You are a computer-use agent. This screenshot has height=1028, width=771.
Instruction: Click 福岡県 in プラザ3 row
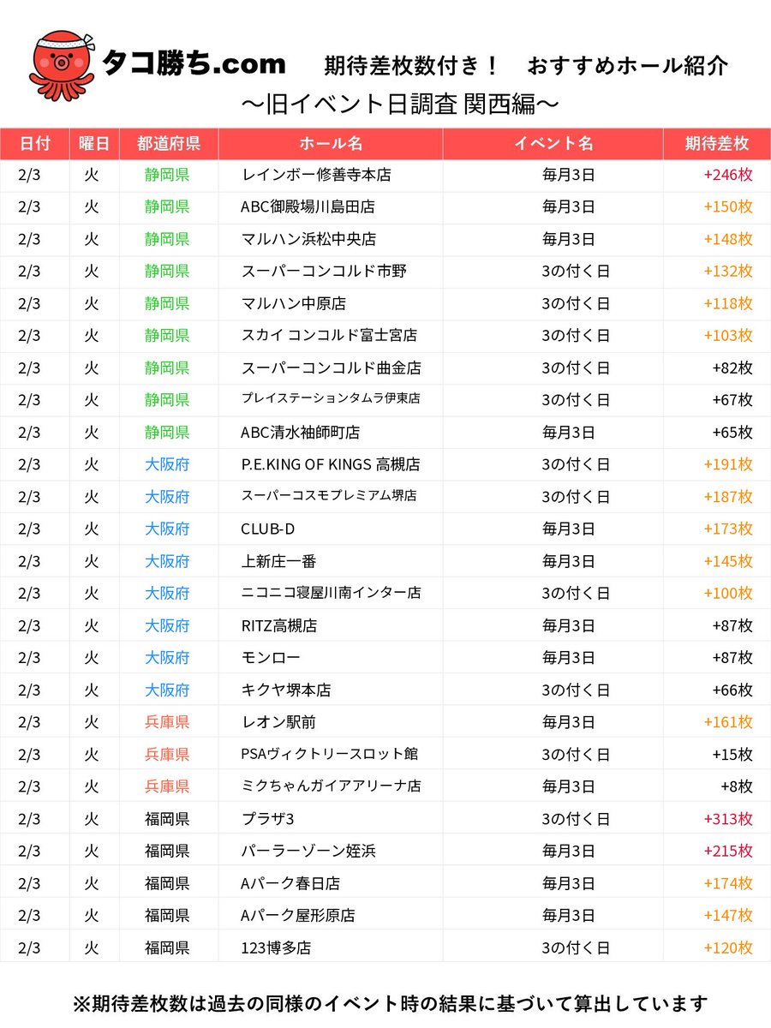pos(167,819)
